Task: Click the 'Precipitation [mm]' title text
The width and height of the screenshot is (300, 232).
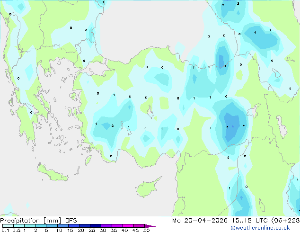Action: [30, 221]
